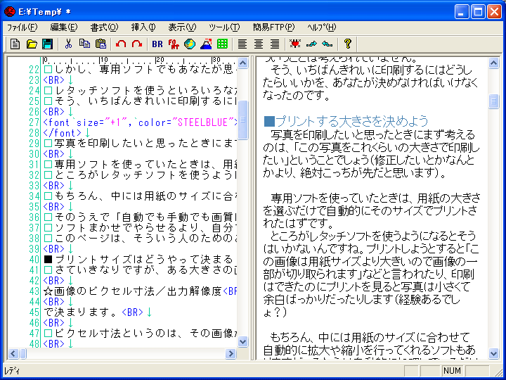Click the NUM indicator in status bar

tap(452, 371)
